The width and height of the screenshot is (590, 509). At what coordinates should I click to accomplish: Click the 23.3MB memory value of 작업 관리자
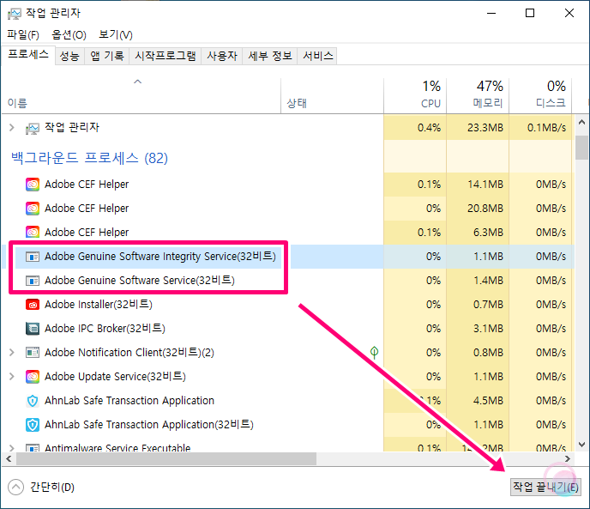click(x=485, y=128)
